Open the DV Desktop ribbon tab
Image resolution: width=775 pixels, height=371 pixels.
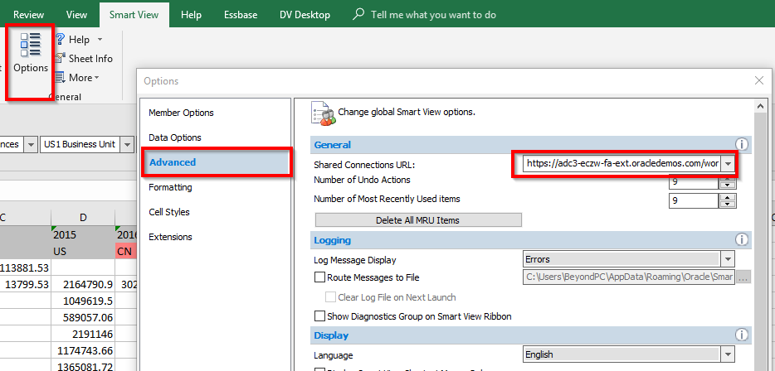(305, 15)
